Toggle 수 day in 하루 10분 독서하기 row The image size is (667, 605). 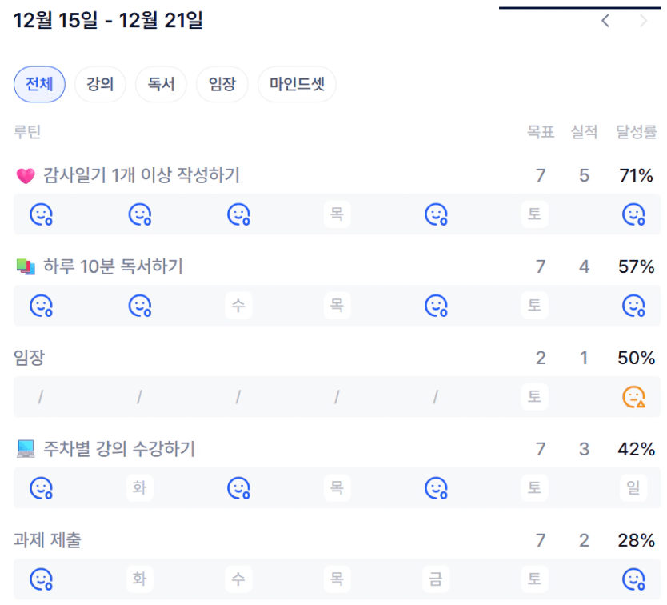click(x=238, y=306)
